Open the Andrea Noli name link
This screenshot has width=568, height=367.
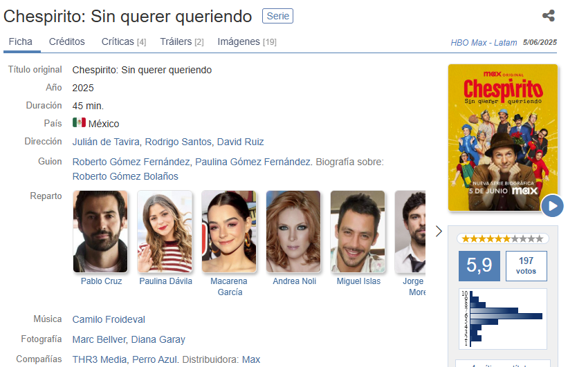(295, 281)
